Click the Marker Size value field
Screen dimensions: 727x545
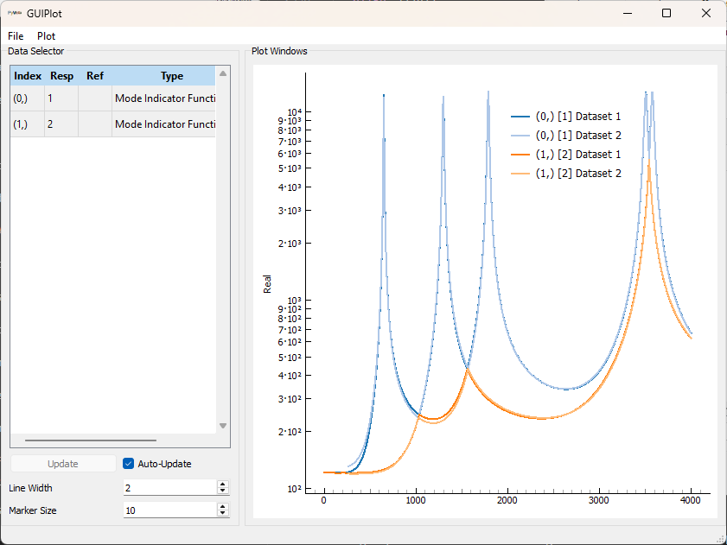pyautogui.click(x=169, y=510)
